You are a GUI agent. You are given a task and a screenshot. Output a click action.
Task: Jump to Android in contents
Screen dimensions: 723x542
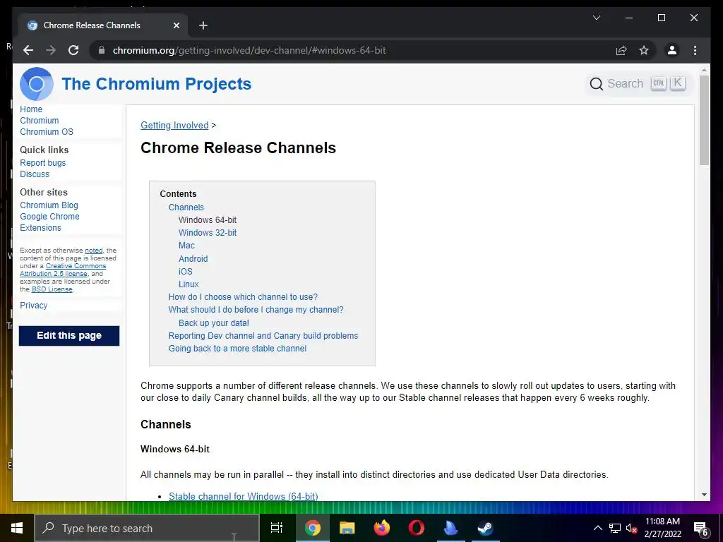click(x=193, y=259)
